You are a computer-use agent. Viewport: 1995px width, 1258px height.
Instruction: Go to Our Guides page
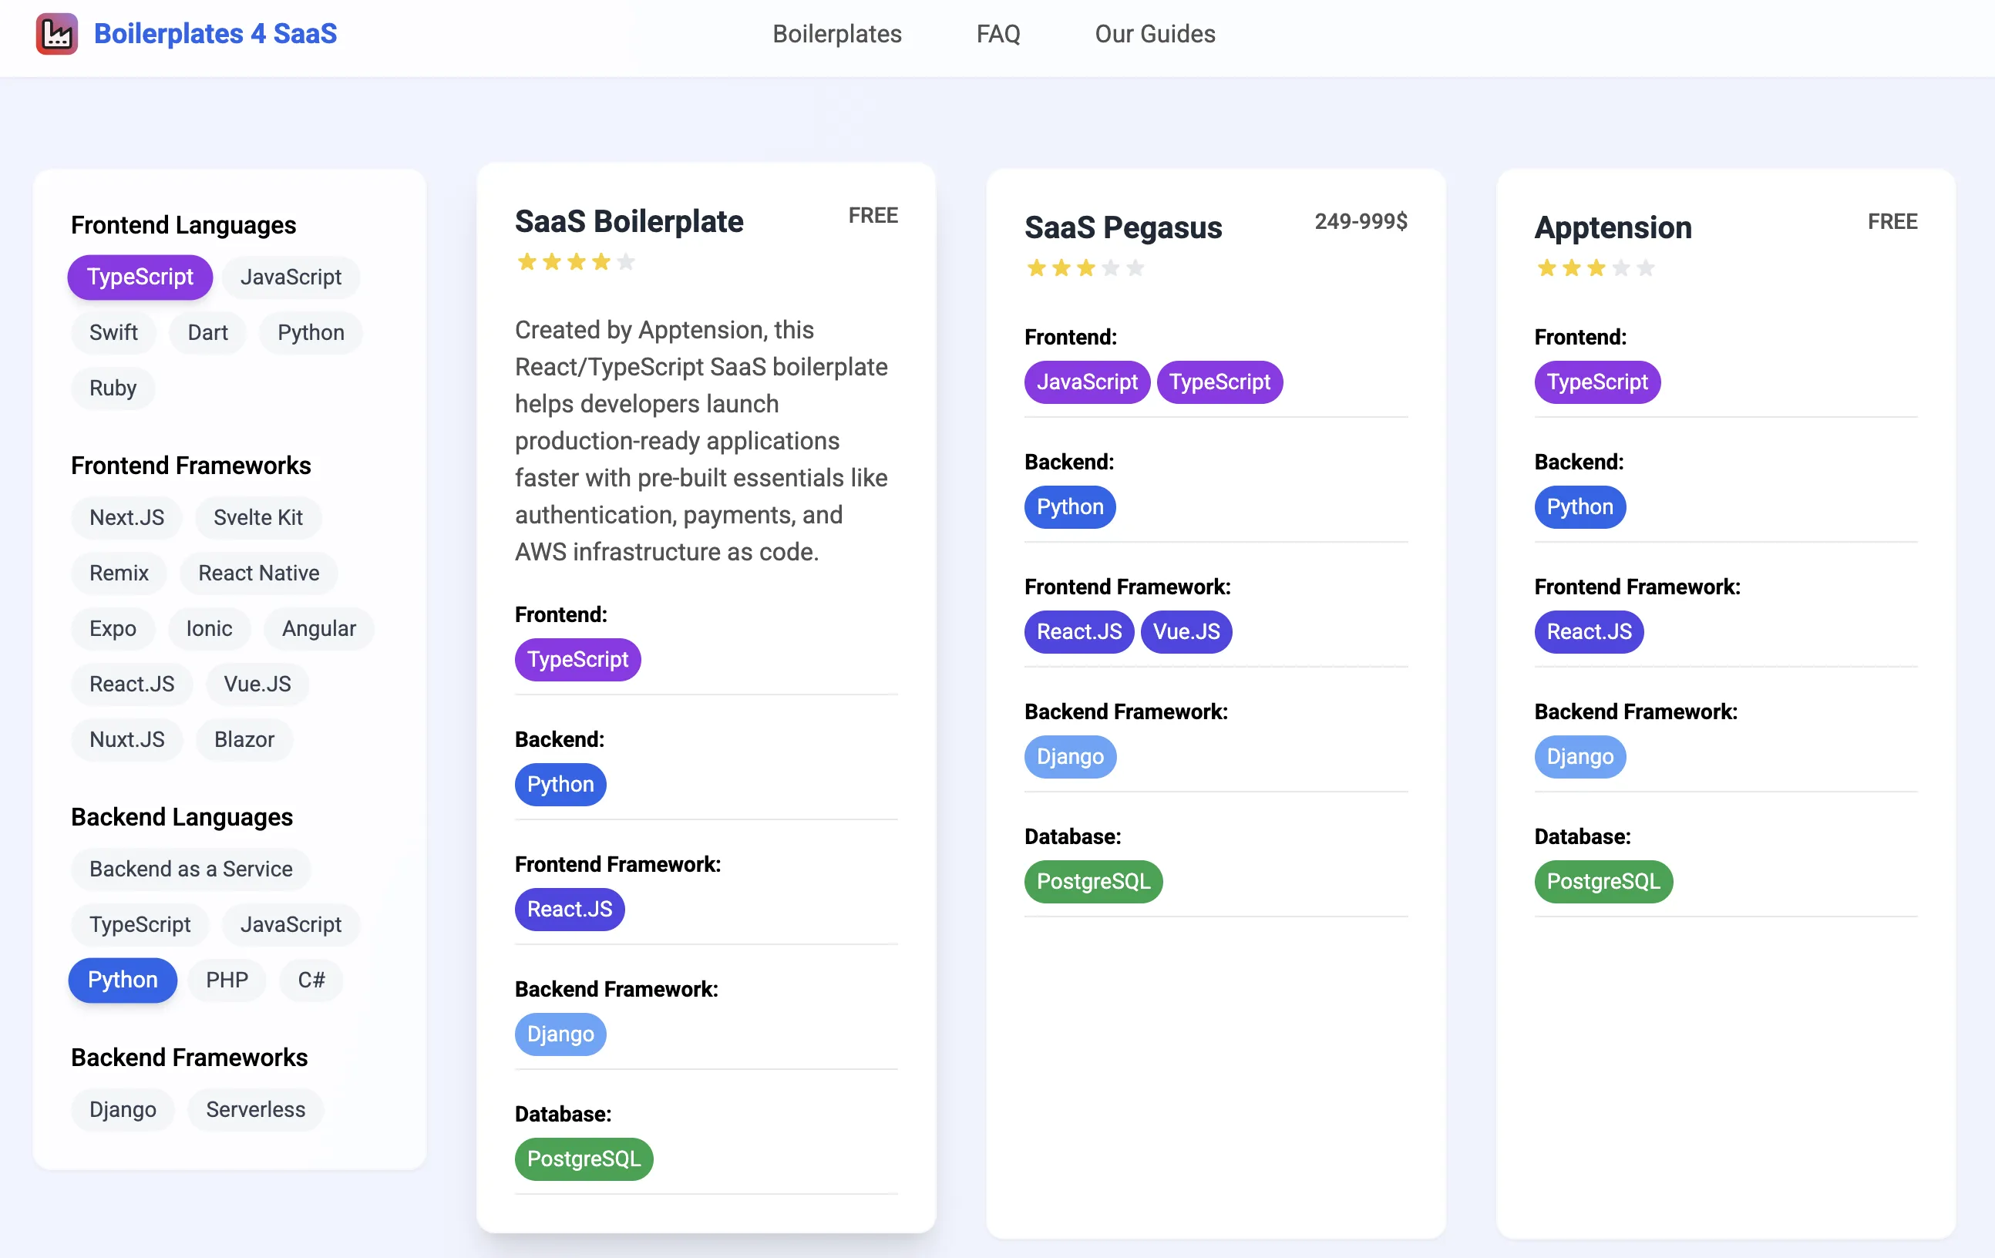coord(1155,34)
